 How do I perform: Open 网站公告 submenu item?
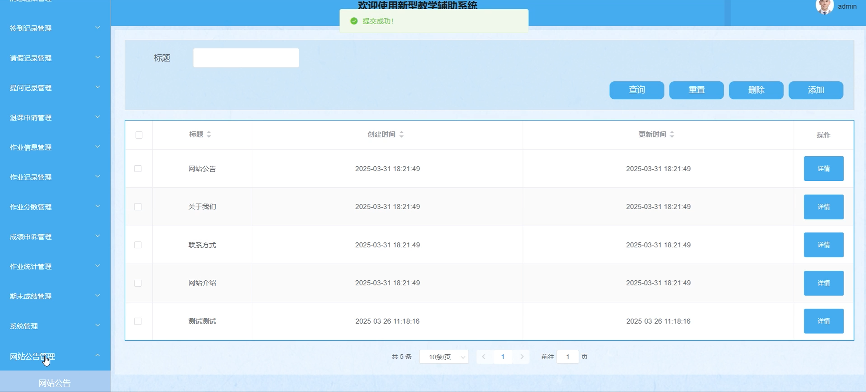54,383
